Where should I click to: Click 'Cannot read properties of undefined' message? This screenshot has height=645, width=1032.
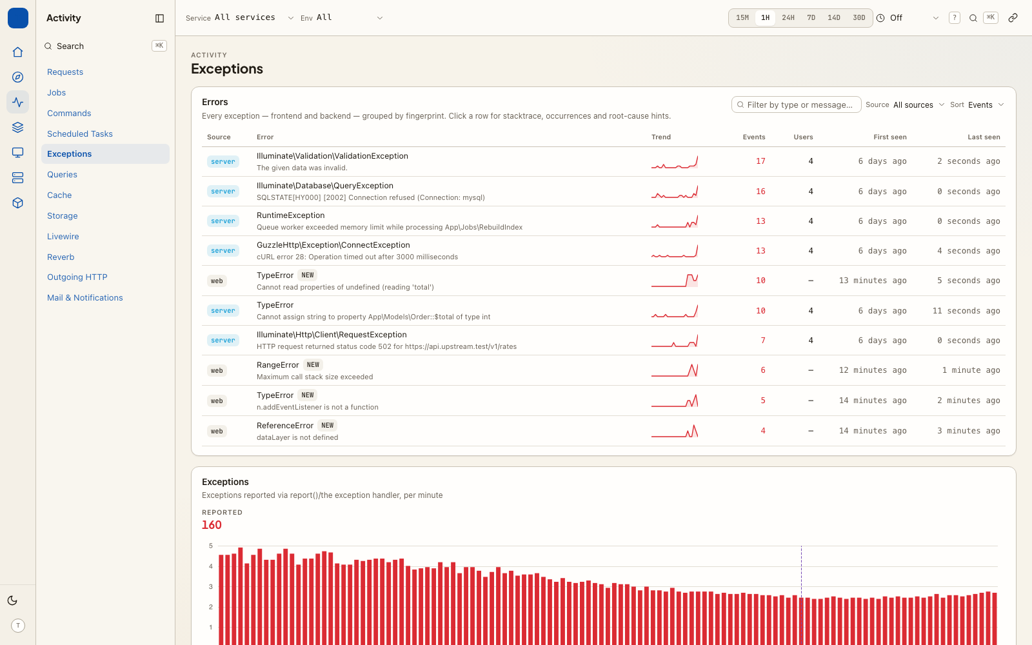click(x=345, y=288)
